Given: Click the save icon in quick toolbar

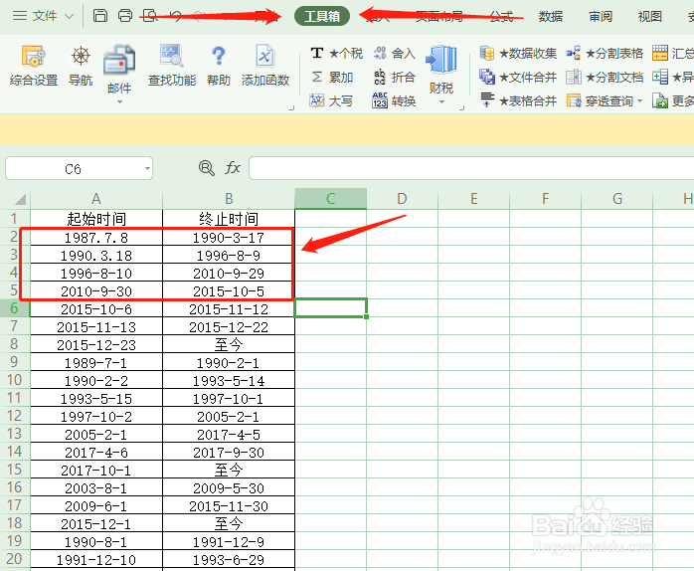Looking at the screenshot, I should pyautogui.click(x=100, y=16).
